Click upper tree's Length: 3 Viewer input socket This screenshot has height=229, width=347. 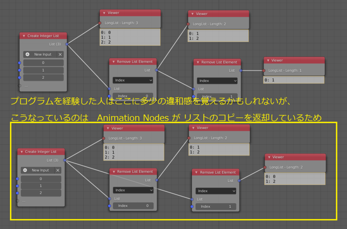point(100,23)
